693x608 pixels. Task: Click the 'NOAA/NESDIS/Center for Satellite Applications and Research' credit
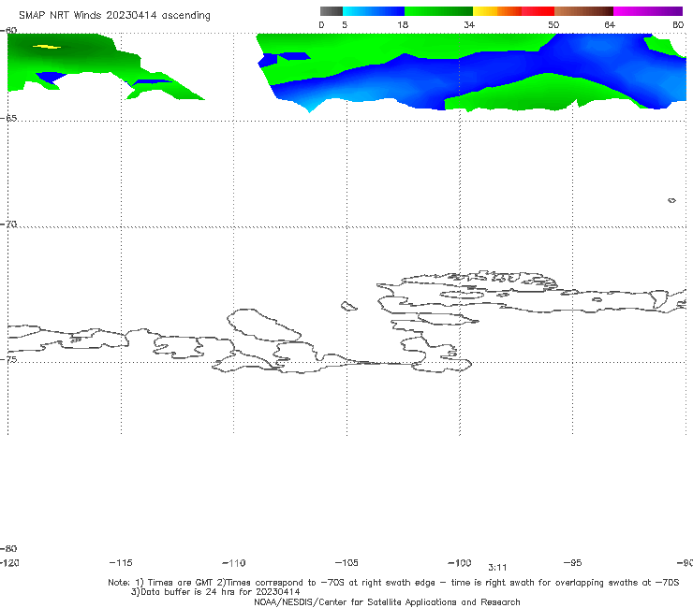(387, 601)
